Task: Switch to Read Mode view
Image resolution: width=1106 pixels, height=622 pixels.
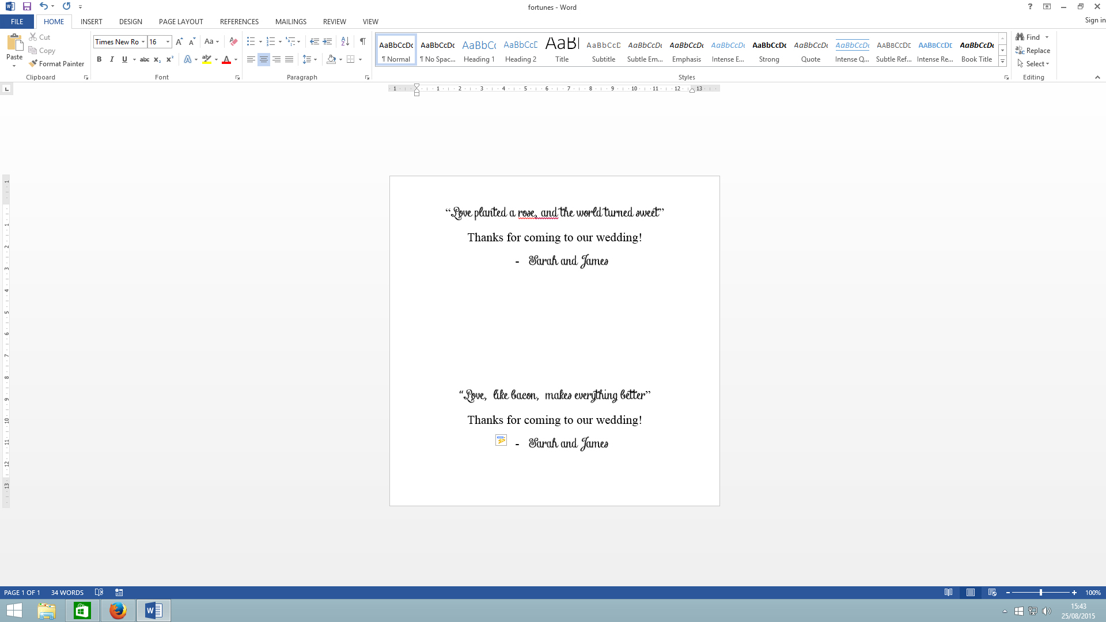Action: coord(948,592)
